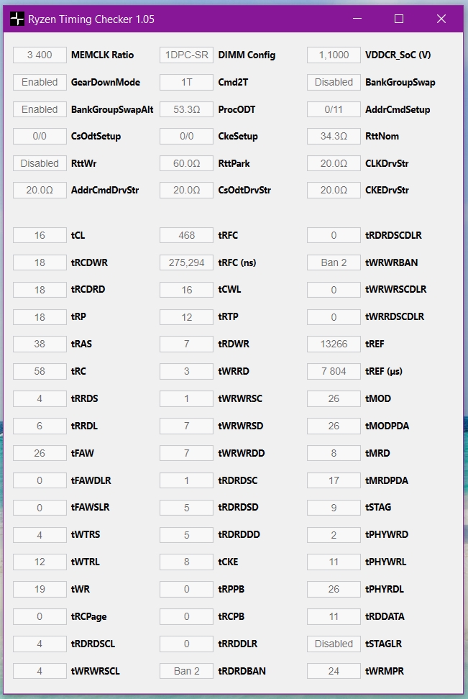Click the RttNom value field

tap(334, 136)
